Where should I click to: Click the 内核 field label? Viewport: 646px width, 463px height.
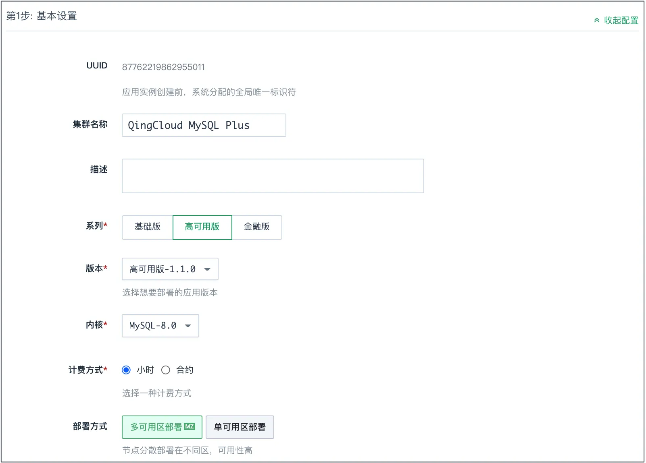click(97, 325)
